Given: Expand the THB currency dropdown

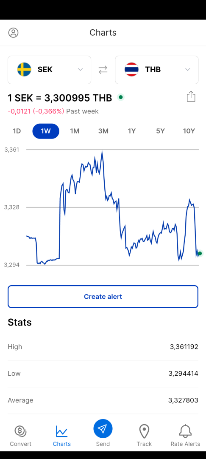Looking at the screenshot, I should [x=157, y=70].
